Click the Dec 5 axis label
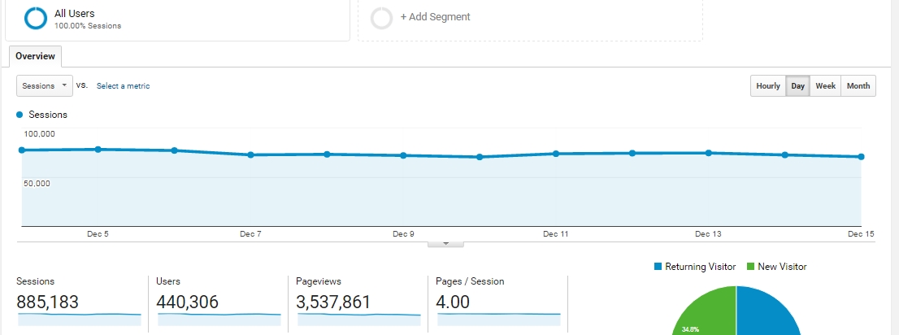 [98, 234]
